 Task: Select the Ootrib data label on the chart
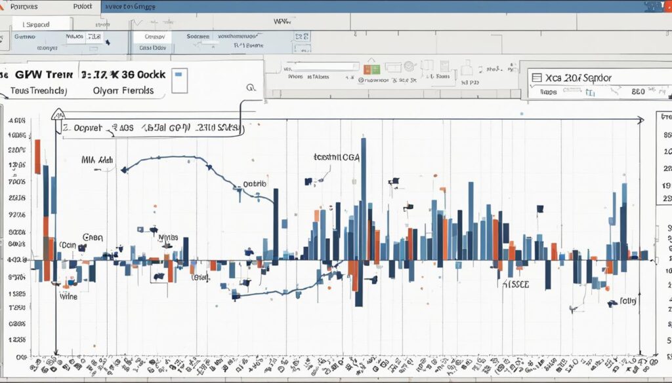255,185
